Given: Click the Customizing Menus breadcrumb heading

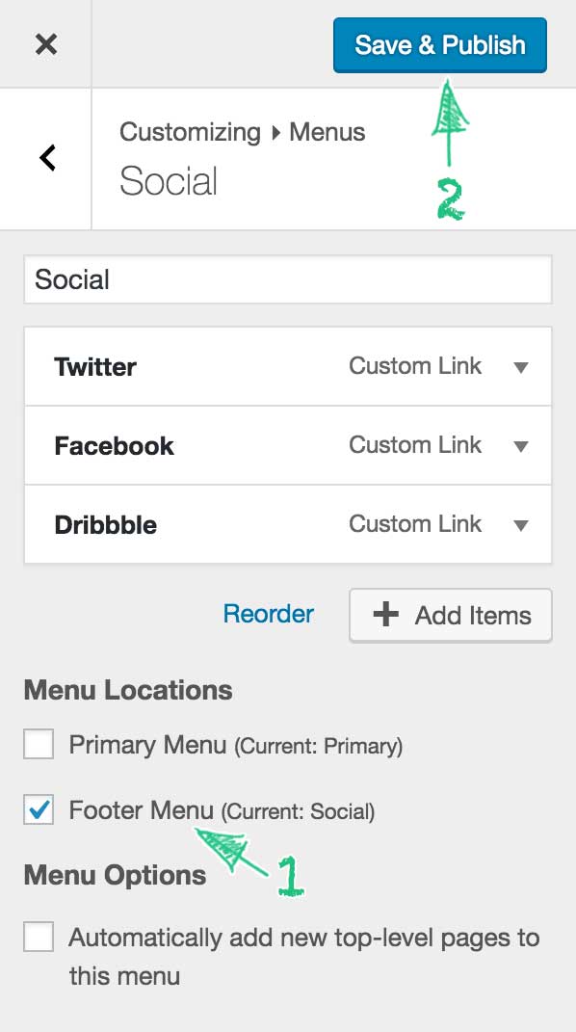Looking at the screenshot, I should click(242, 132).
